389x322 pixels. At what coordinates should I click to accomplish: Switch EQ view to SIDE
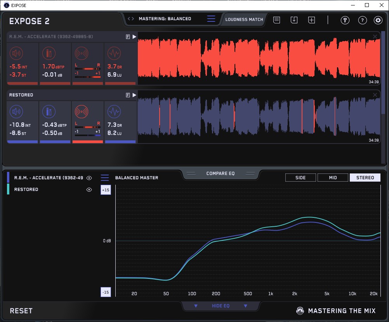pyautogui.click(x=300, y=178)
